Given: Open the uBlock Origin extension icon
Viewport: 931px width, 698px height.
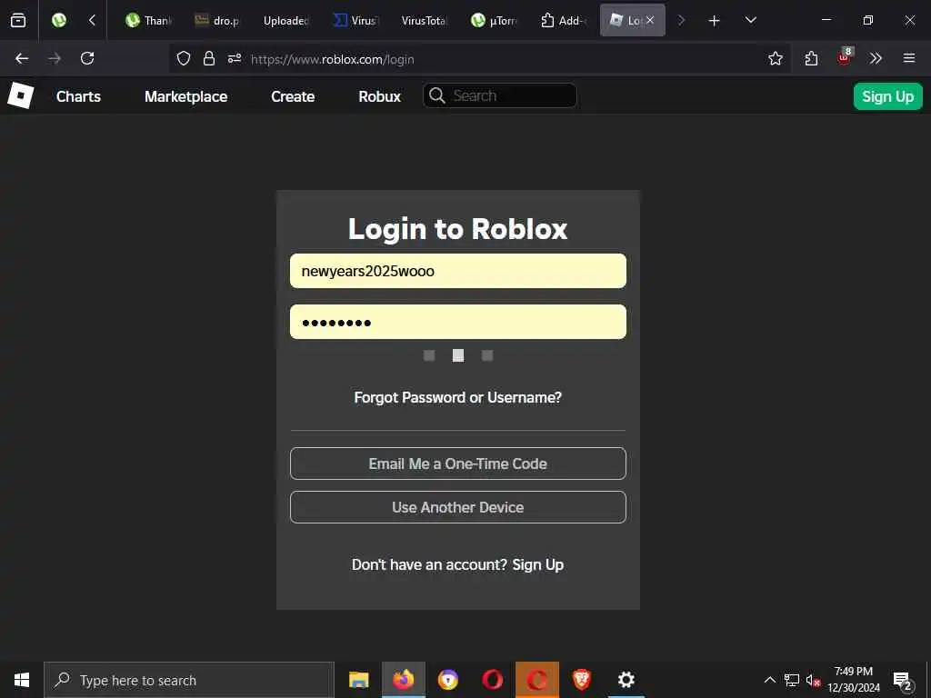Looking at the screenshot, I should (x=845, y=57).
